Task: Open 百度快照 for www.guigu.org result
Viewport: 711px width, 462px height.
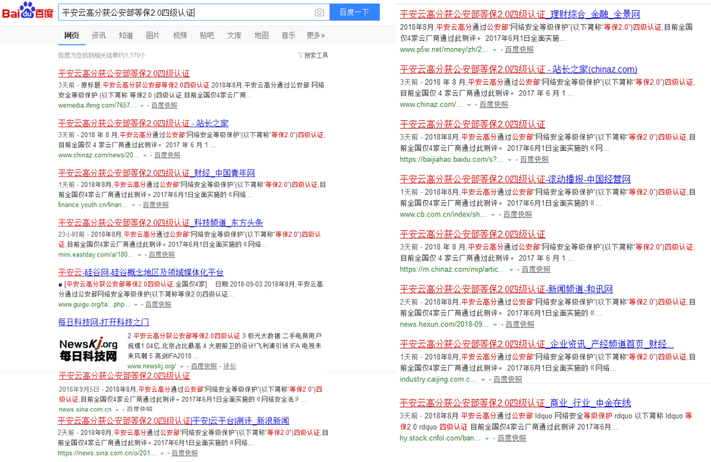Action: (x=158, y=305)
